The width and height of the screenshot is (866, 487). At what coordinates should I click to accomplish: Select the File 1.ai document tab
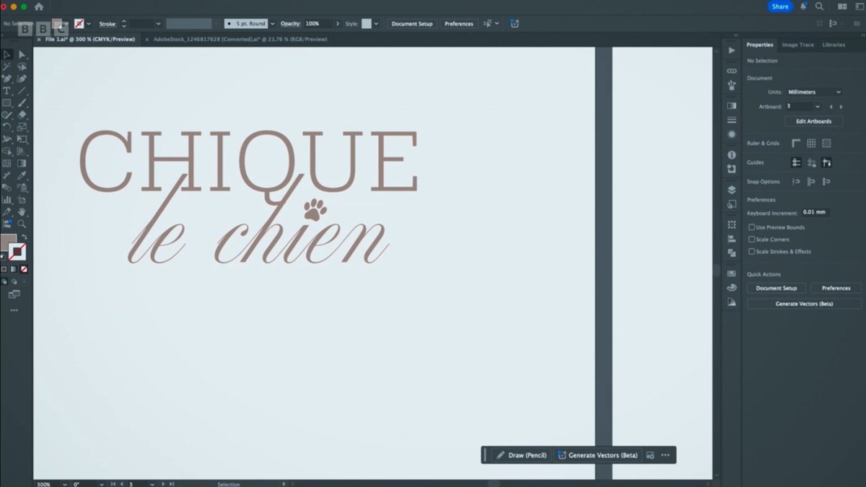(90, 39)
